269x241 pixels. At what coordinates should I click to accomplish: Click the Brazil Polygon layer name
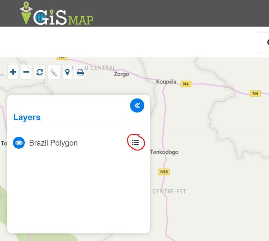click(53, 143)
